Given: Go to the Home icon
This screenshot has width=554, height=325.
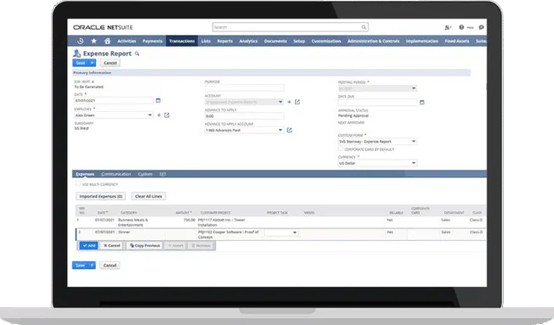Looking at the screenshot, I should [x=107, y=41].
